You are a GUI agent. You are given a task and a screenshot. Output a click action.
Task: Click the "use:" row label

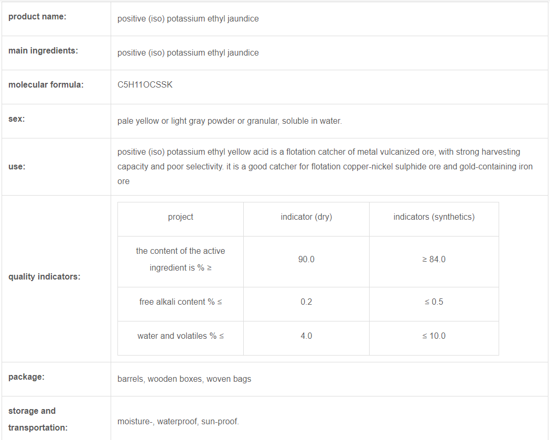click(x=17, y=167)
